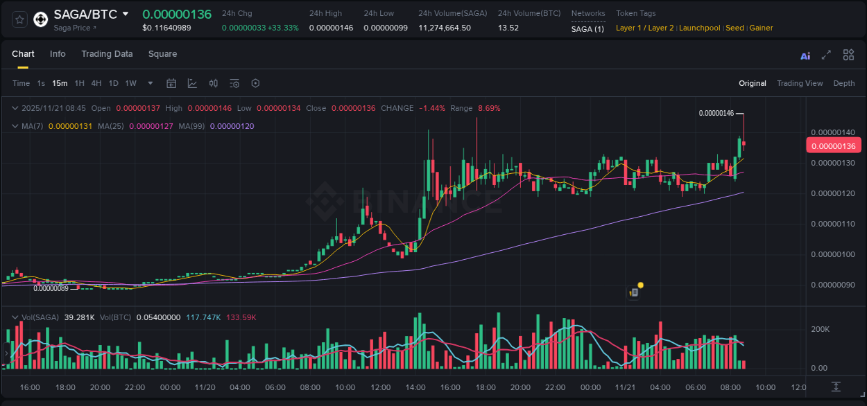This screenshot has width=867, height=406.
Task: Open the extra timeframe dropdown arrow
Action: (x=149, y=83)
